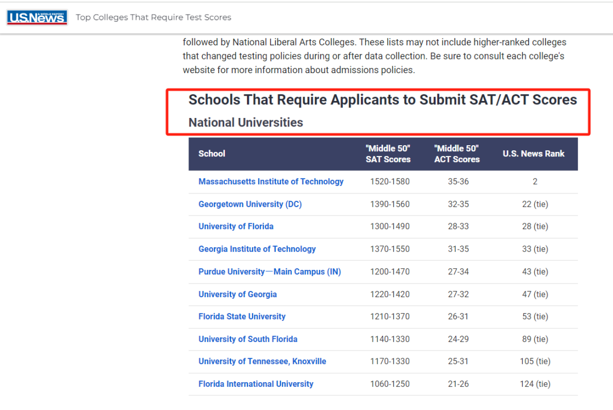This screenshot has width=613, height=410.
Task: Select the SAT score 1060-1250
Action: (390, 384)
